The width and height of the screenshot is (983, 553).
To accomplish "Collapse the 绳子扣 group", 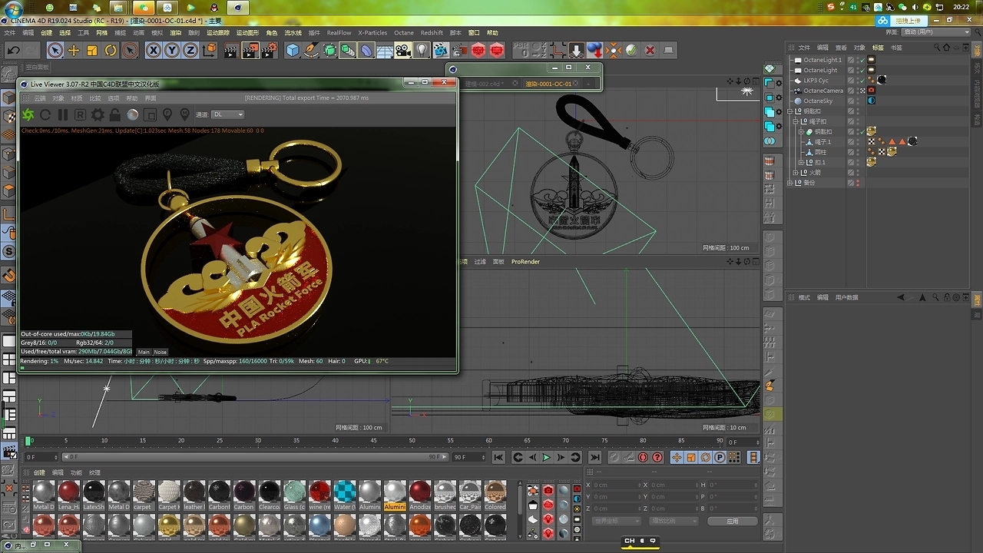I will [x=796, y=121].
